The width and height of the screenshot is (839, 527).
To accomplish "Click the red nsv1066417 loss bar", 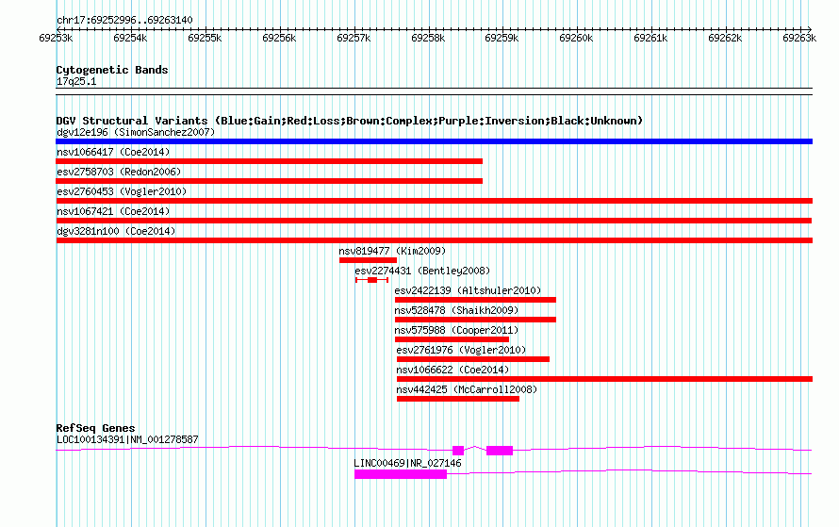I will [270, 161].
